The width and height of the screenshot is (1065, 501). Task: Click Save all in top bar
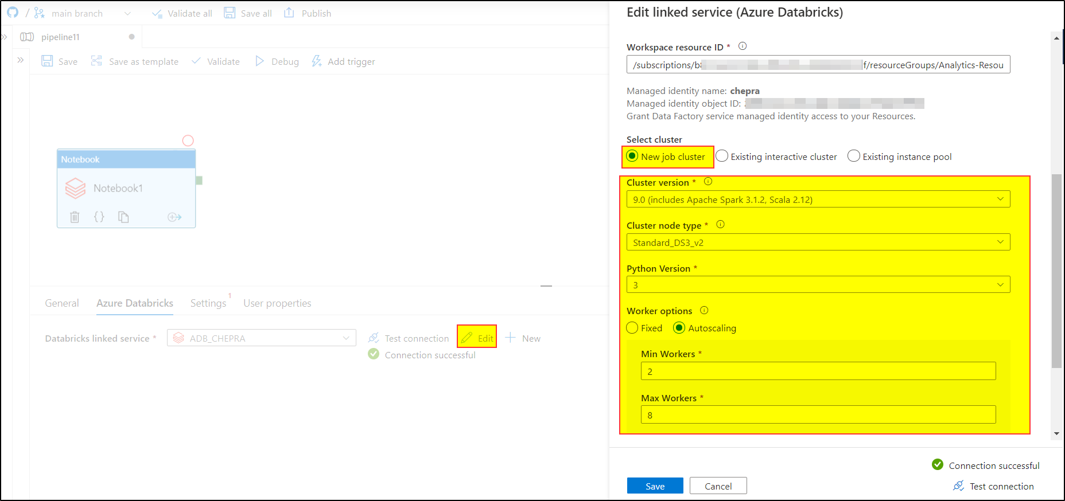pyautogui.click(x=248, y=13)
